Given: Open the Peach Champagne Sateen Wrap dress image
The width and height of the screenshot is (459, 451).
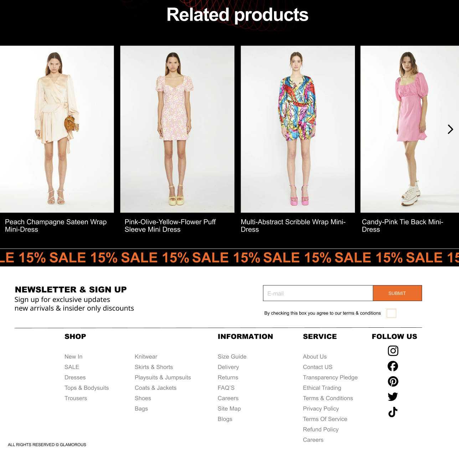Looking at the screenshot, I should pos(57,129).
